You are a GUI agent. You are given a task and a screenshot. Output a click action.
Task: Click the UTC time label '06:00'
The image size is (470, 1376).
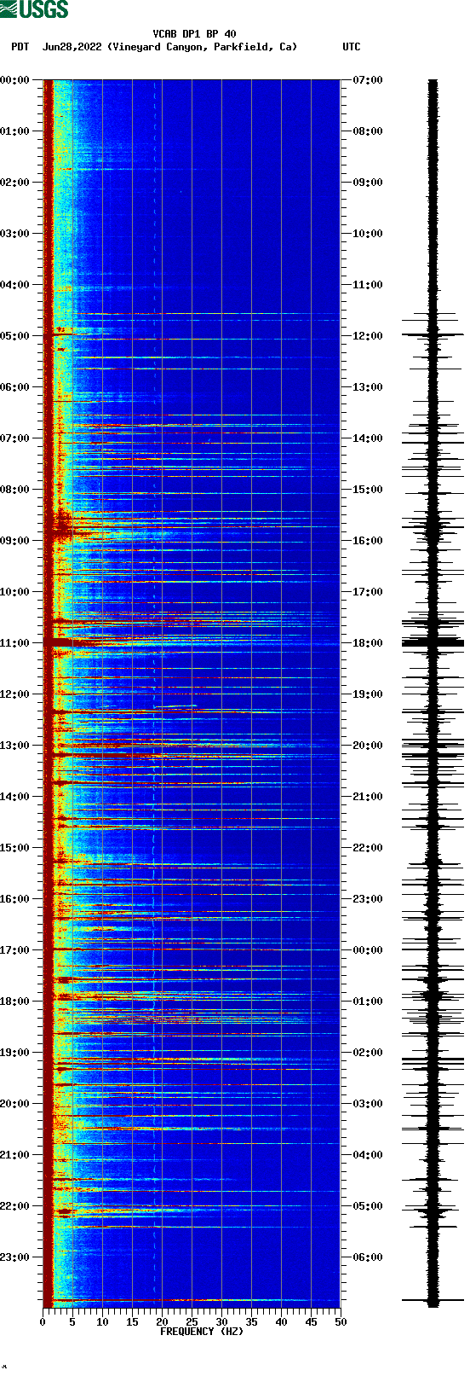[x=368, y=1257]
